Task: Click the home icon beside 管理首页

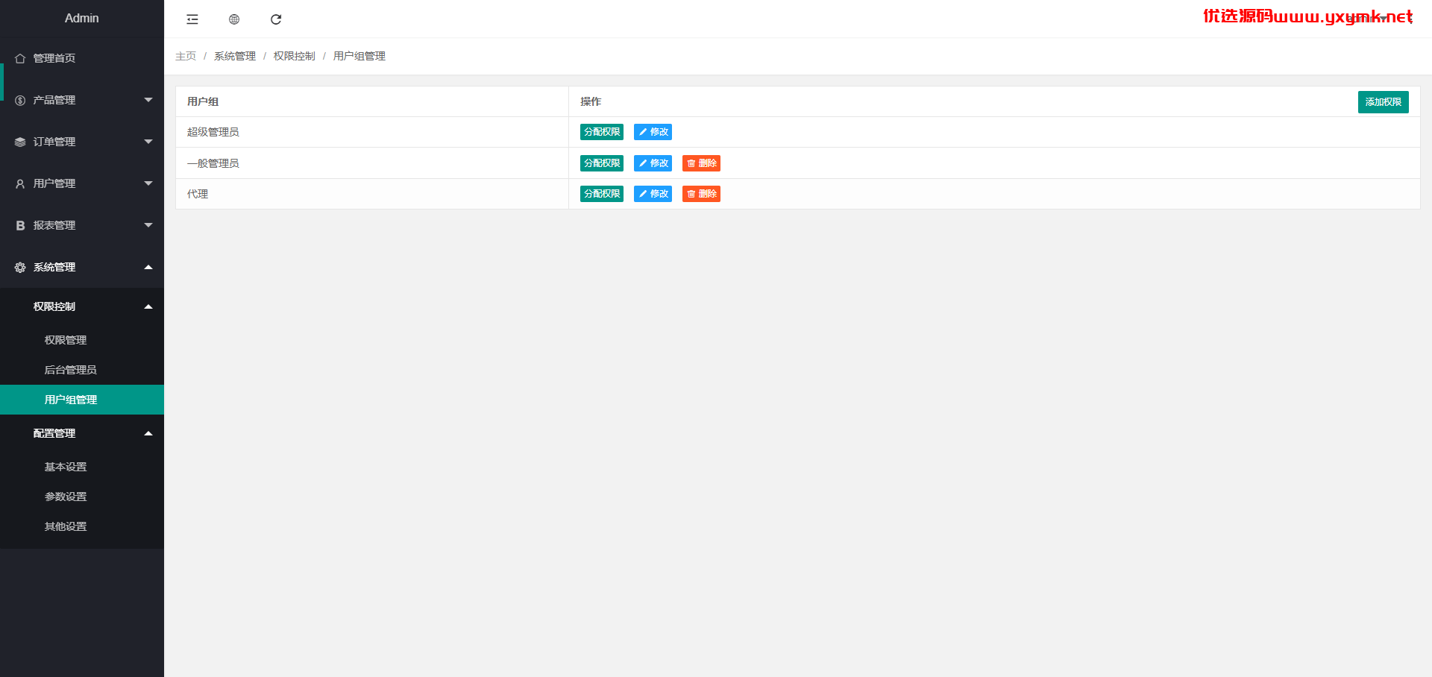Action: (20, 58)
